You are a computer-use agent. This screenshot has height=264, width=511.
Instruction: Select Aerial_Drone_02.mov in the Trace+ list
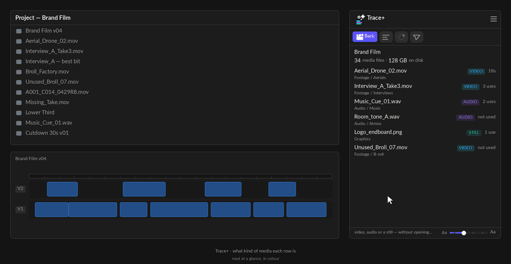[x=425, y=74]
